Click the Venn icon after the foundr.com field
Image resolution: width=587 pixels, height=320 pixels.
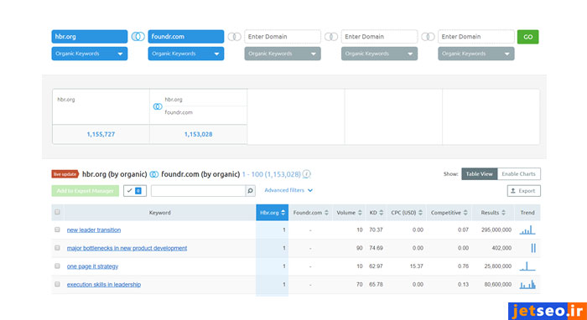[234, 37]
